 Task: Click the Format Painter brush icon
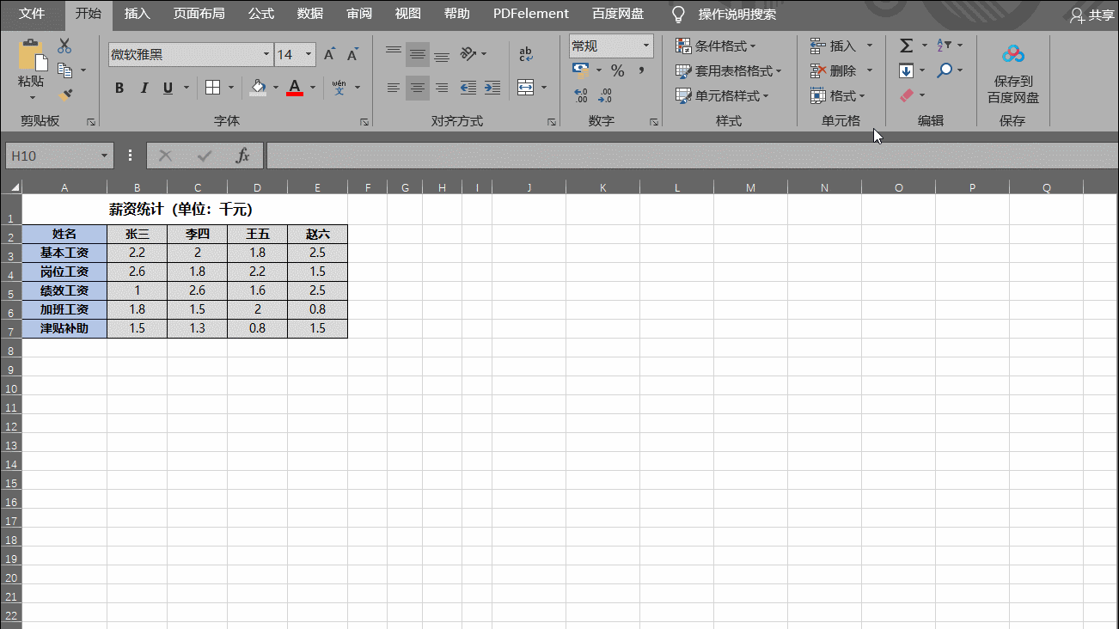(x=64, y=95)
